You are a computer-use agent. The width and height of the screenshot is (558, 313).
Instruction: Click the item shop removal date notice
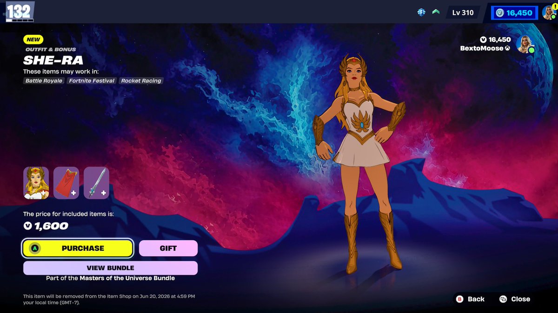coord(109,299)
